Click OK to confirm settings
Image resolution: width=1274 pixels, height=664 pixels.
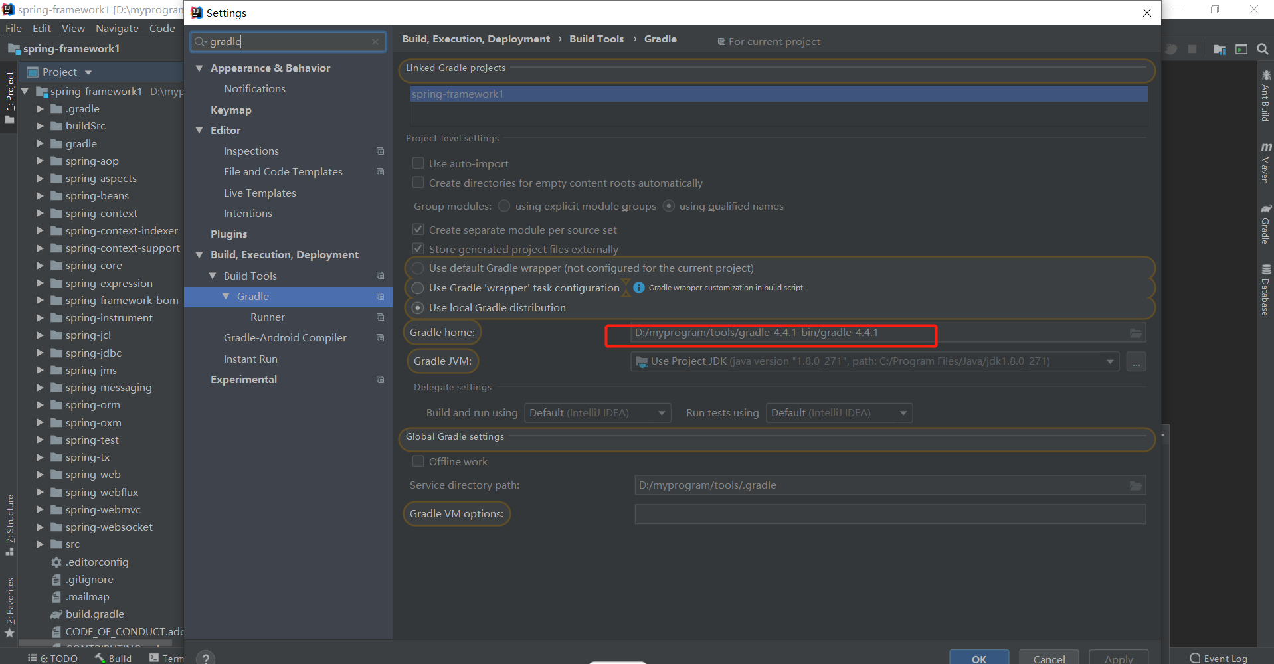pyautogui.click(x=979, y=658)
